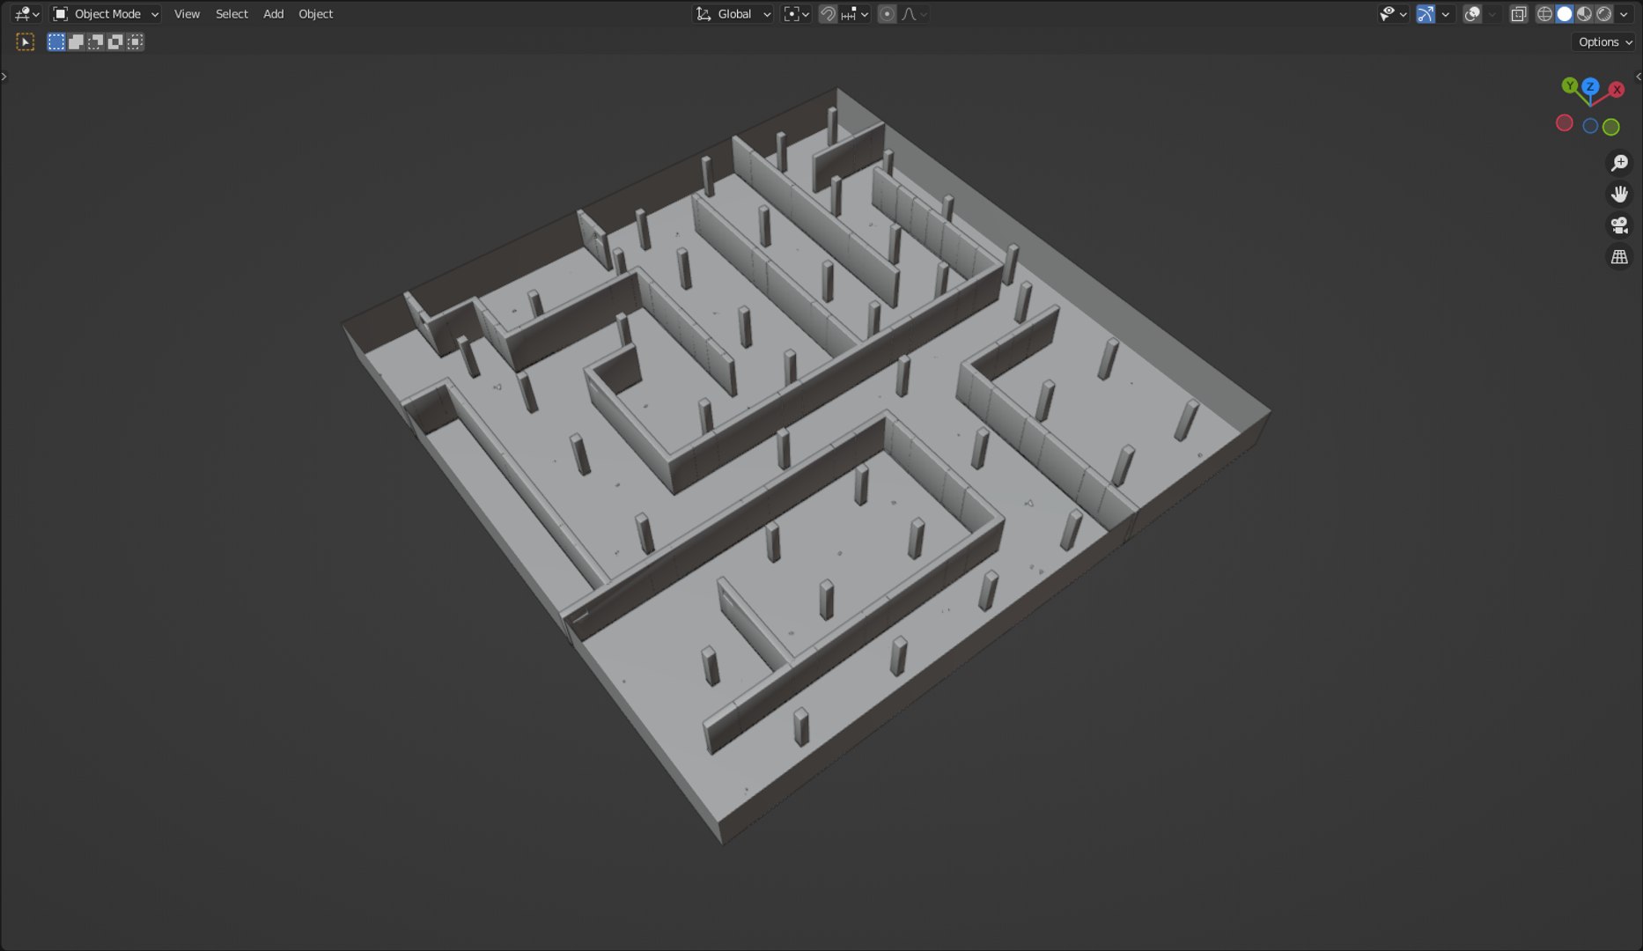This screenshot has width=1643, height=951.
Task: Click the zoom view magnifier icon
Action: click(1619, 163)
